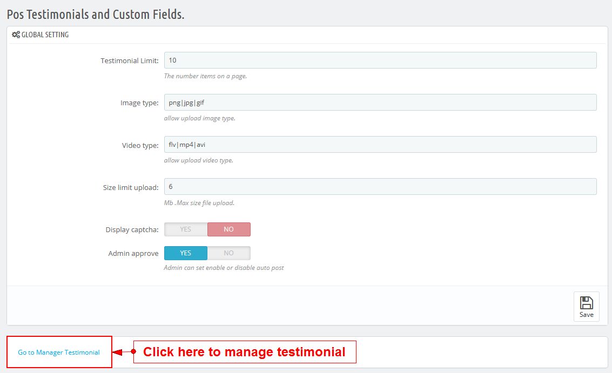Click the Admin approve label
This screenshot has width=612, height=373.
133,254
